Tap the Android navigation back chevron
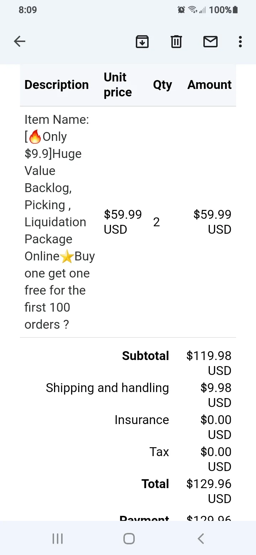 [201, 539]
